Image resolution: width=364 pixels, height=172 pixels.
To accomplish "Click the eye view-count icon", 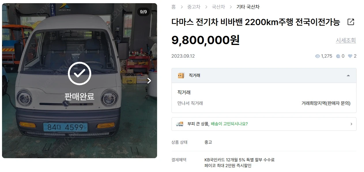I will [x=318, y=56].
